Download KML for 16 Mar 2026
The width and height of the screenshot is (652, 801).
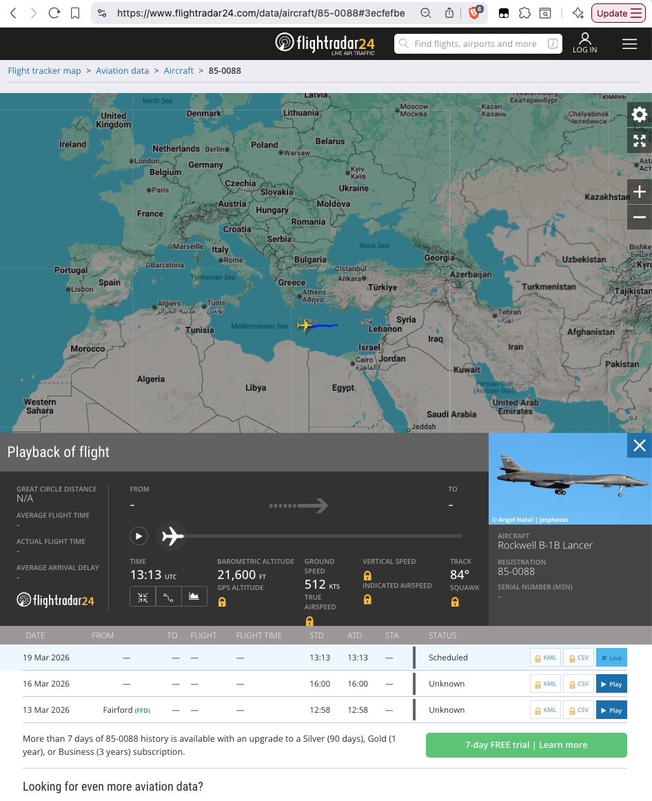pos(545,684)
